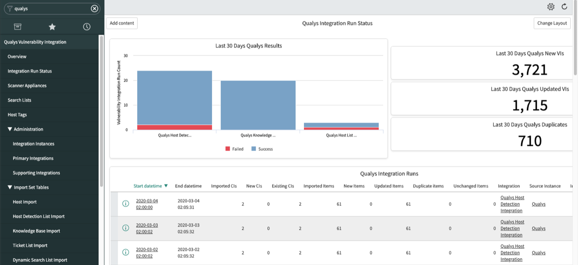Open Search Lists module
Viewport: 578px width, 265px height.
click(19, 100)
